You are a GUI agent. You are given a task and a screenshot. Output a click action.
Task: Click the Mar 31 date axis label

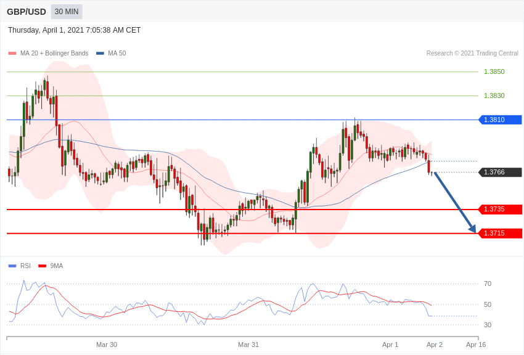pyautogui.click(x=248, y=345)
